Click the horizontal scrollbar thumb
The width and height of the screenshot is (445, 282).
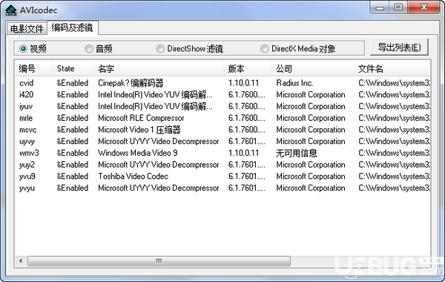tap(159, 260)
